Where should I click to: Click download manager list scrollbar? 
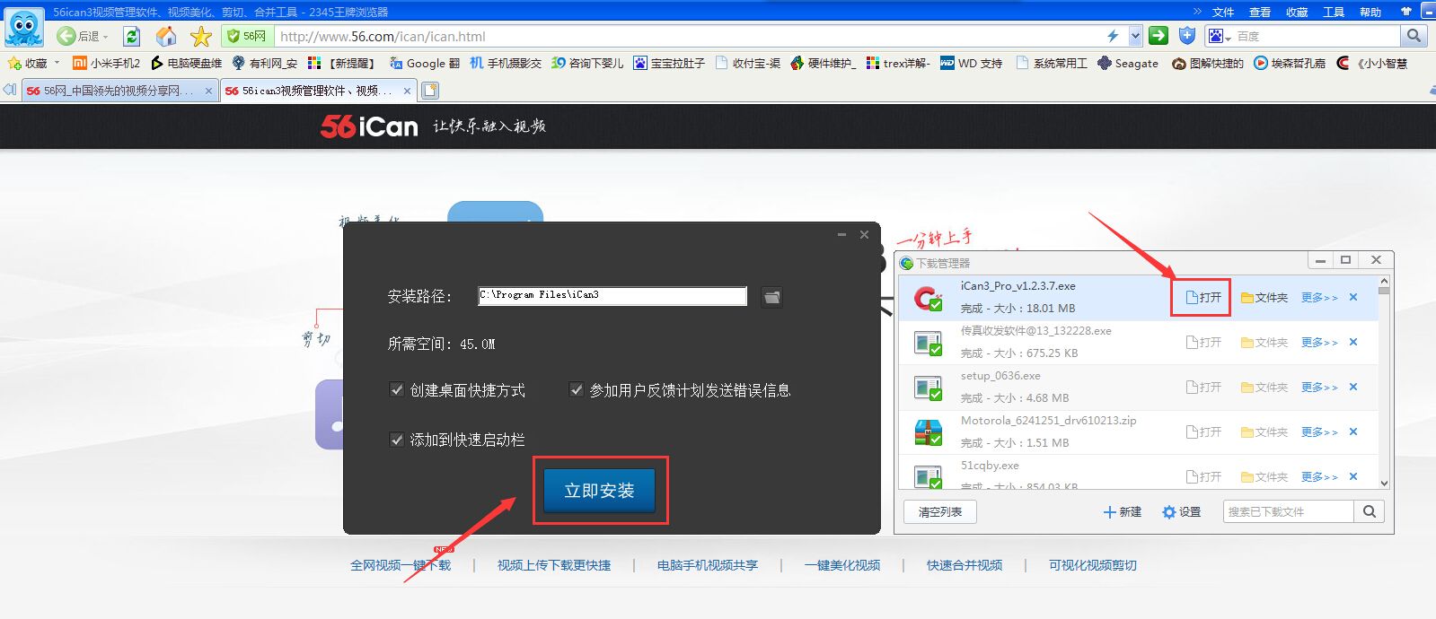(1384, 381)
